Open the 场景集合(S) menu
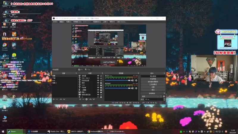The height and width of the screenshot is (134, 238). (97, 22)
